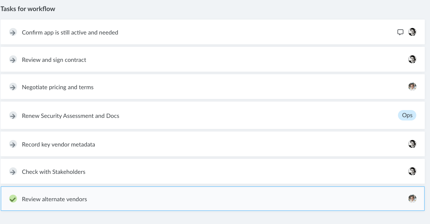Toggle green checkmark on Review alternate vendors
This screenshot has width=430, height=224.
click(13, 199)
